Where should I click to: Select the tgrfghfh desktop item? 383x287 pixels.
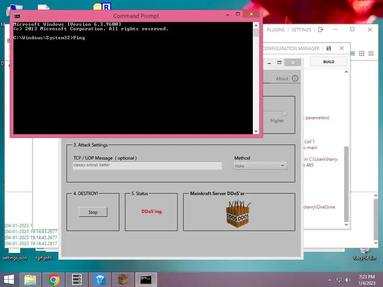click(x=43, y=254)
